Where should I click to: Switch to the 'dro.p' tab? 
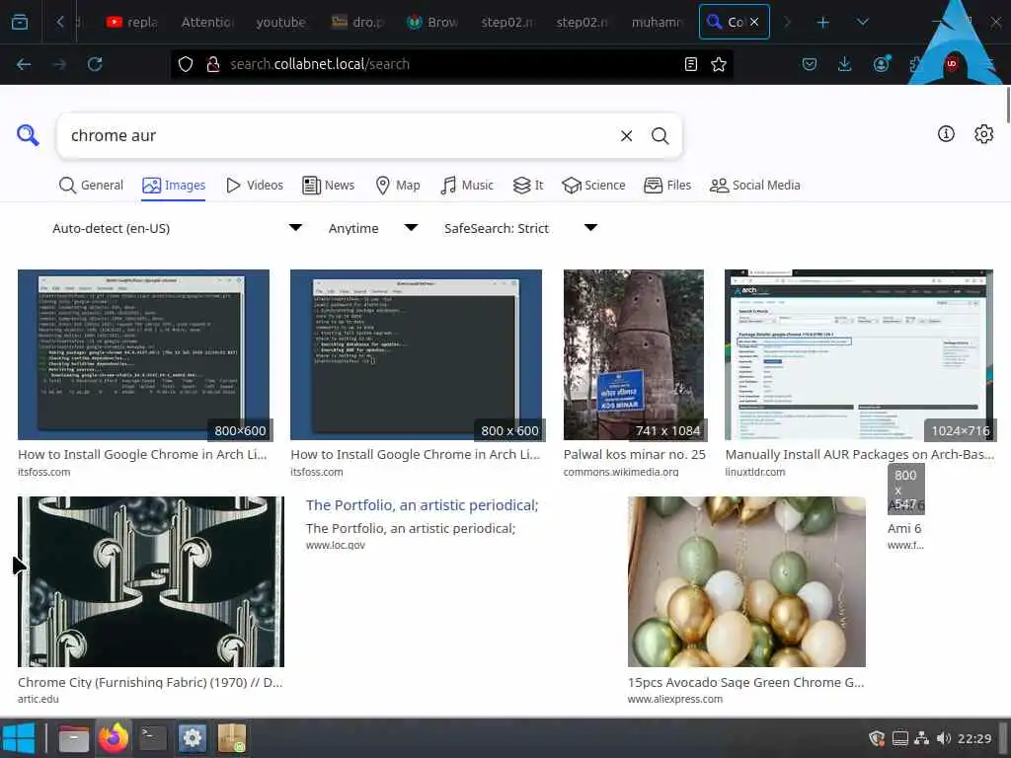[356, 22]
